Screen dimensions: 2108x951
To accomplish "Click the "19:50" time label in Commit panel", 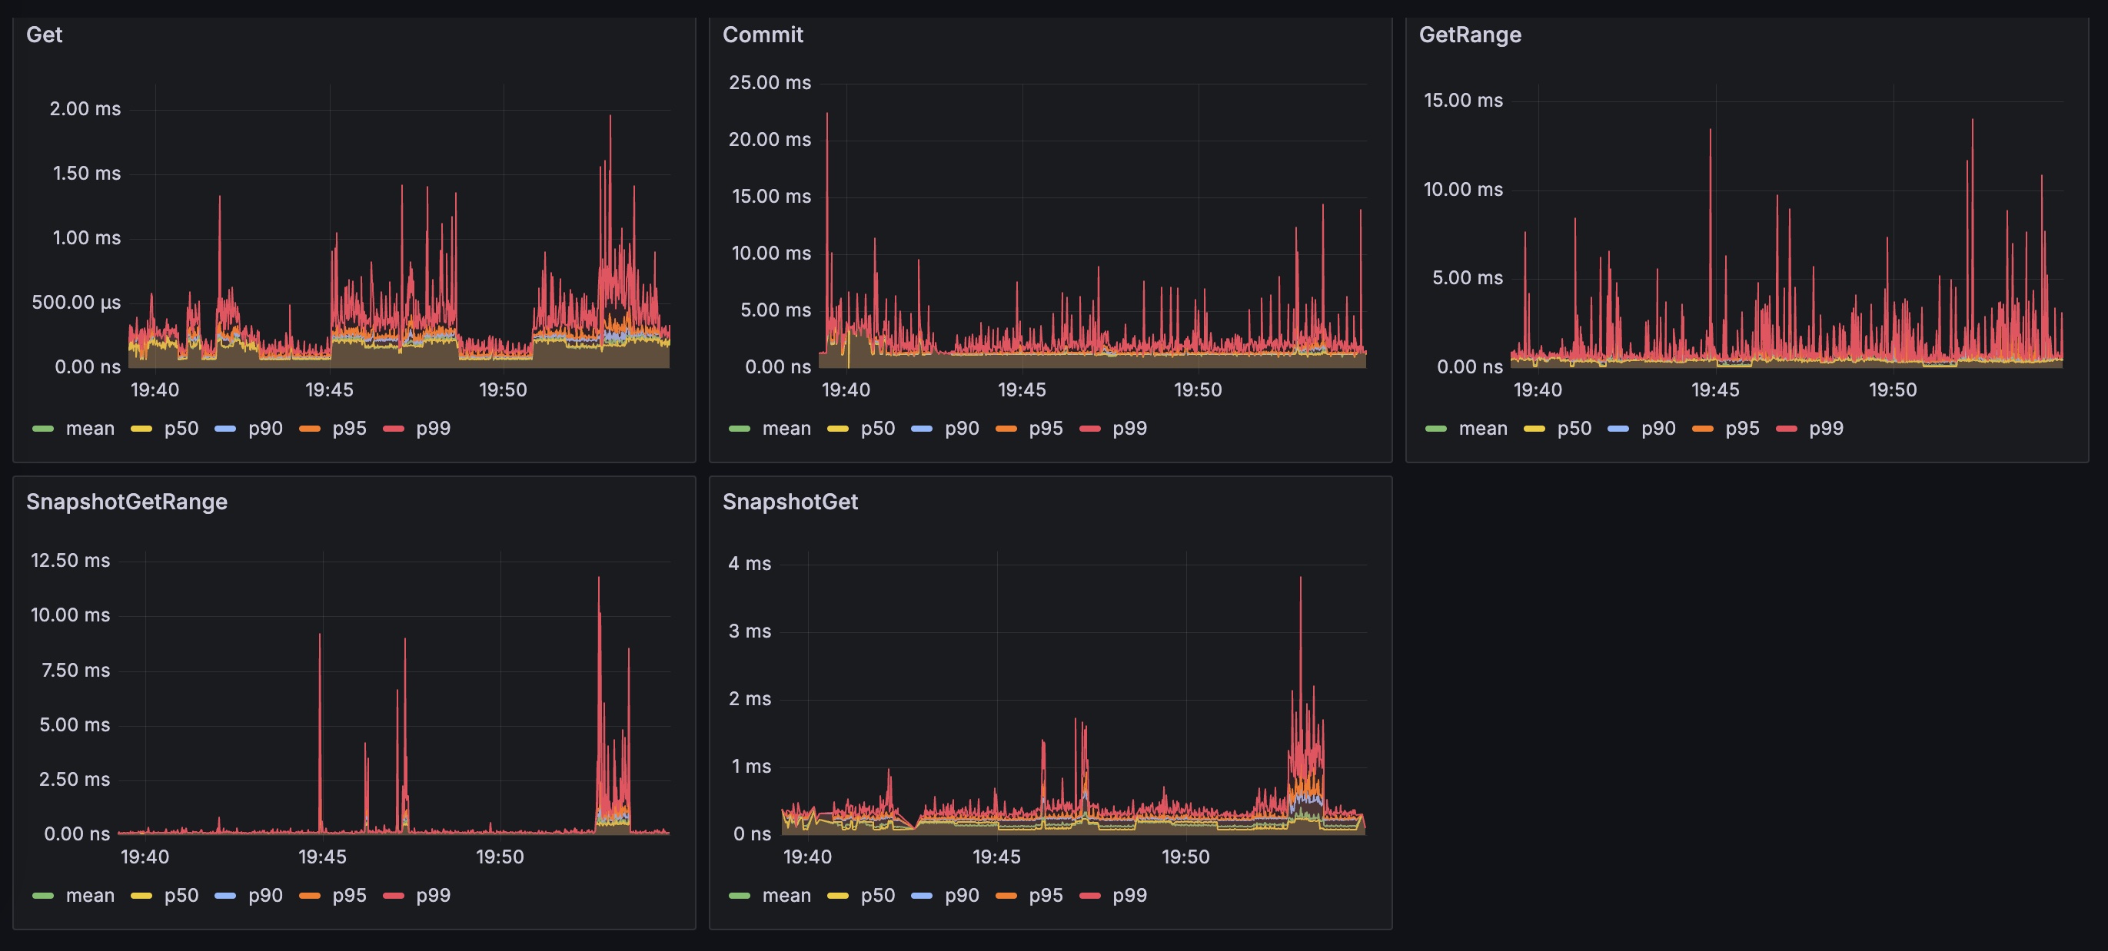I will point(1198,390).
